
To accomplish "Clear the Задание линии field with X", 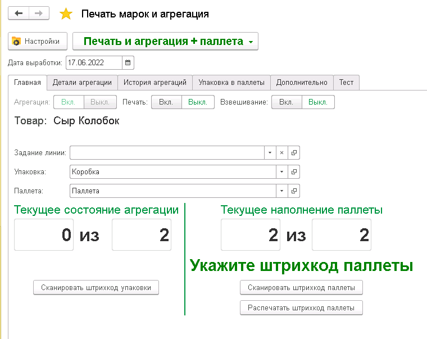I will pyautogui.click(x=282, y=152).
